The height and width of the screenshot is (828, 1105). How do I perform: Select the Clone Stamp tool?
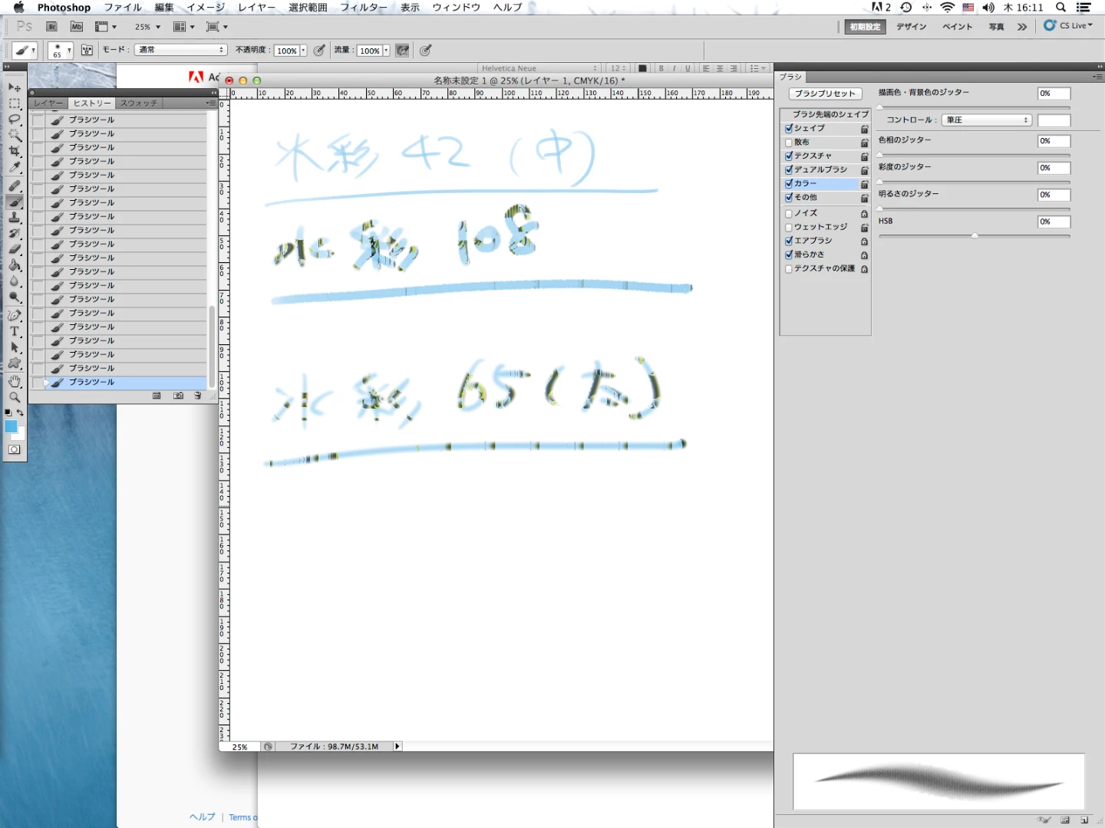click(15, 218)
